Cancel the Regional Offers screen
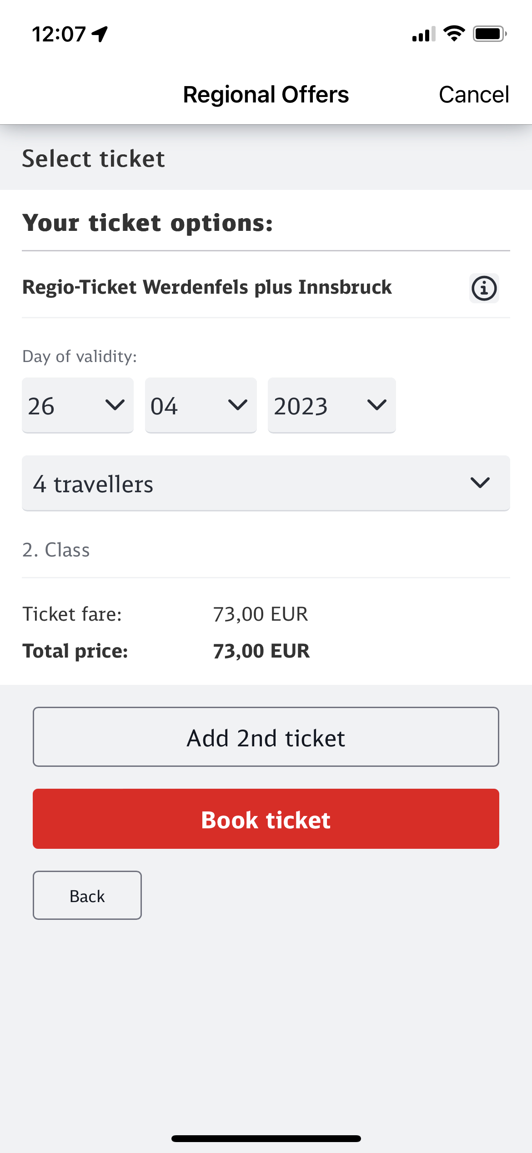This screenshot has width=532, height=1153. click(473, 95)
